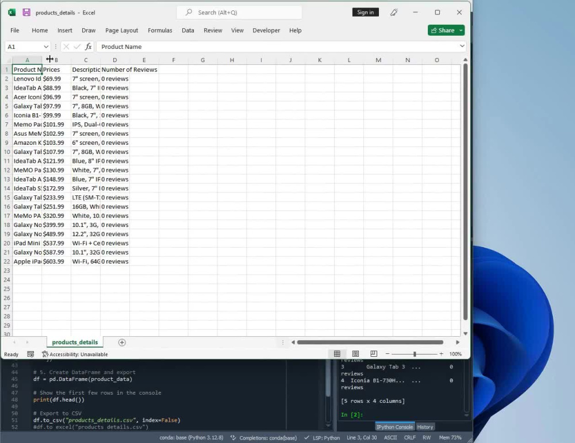Open the Help ribbon tab

[x=295, y=30]
